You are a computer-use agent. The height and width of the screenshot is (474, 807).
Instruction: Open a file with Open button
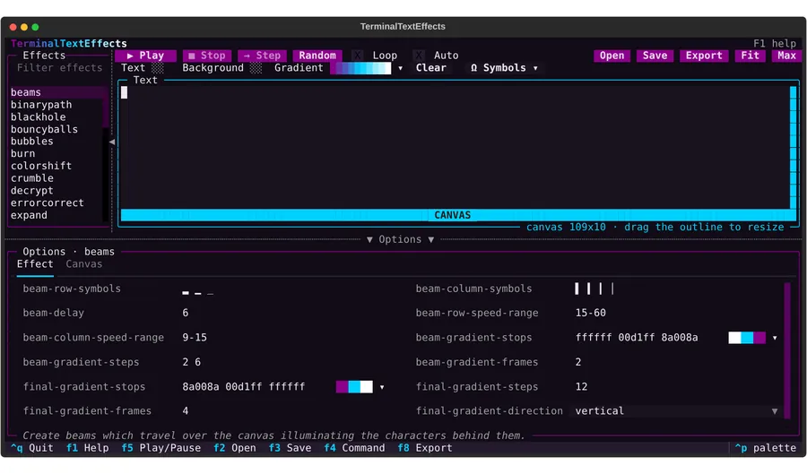(x=612, y=56)
